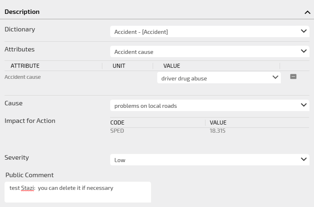Screen dimensions: 314x207
Task: Open the Dictionary dropdown arrow
Action: tap(304, 31)
